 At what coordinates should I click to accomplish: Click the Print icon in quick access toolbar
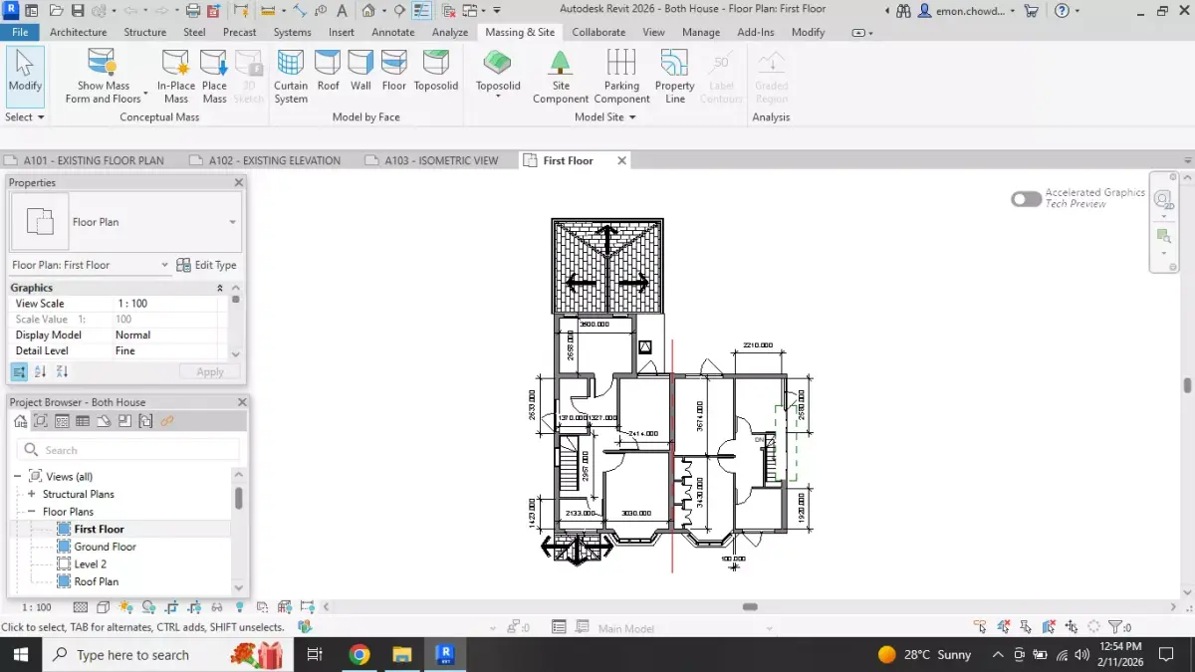pos(192,11)
